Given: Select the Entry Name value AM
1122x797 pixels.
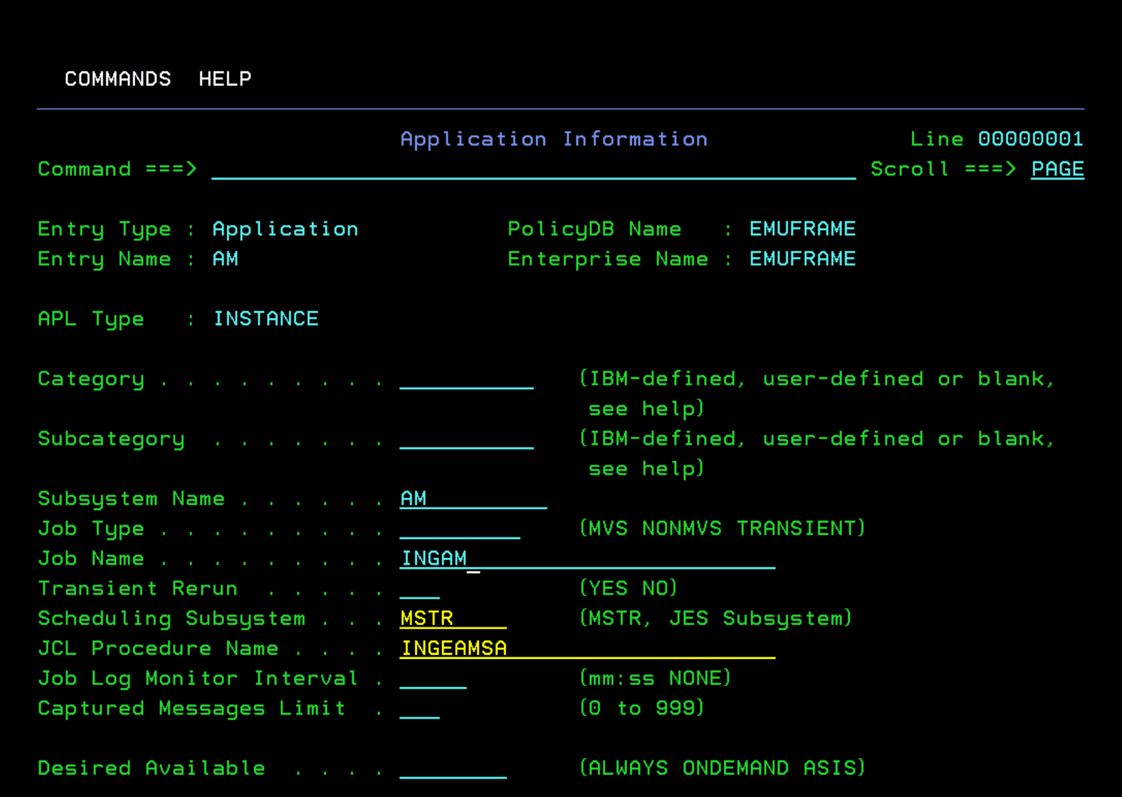Looking at the screenshot, I should click(x=226, y=259).
